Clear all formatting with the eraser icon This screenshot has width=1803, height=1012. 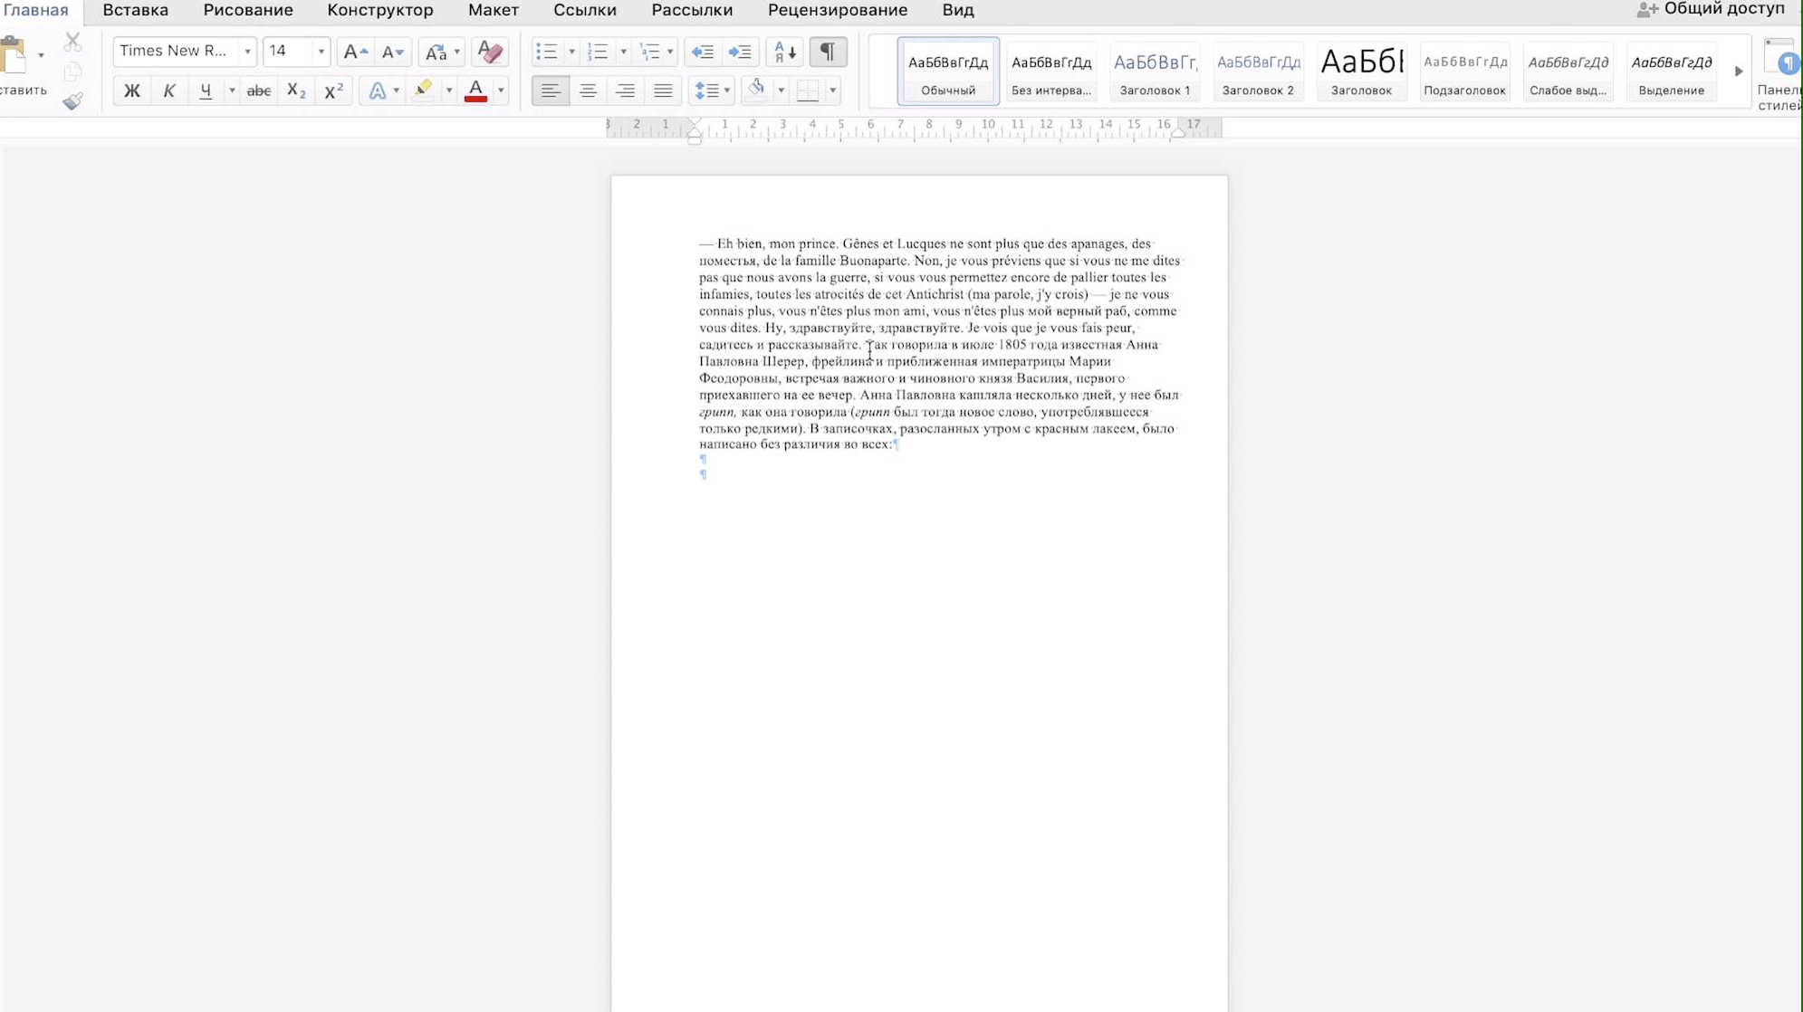coord(490,52)
